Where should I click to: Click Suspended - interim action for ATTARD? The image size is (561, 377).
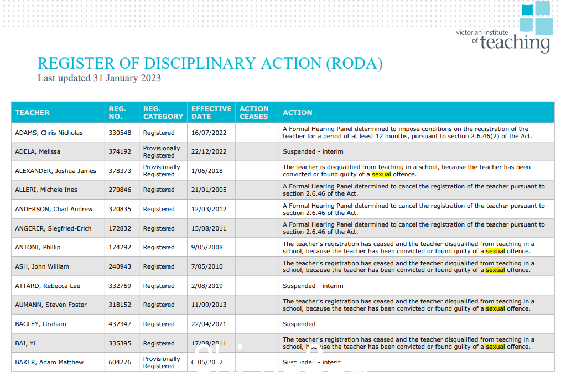click(x=313, y=286)
